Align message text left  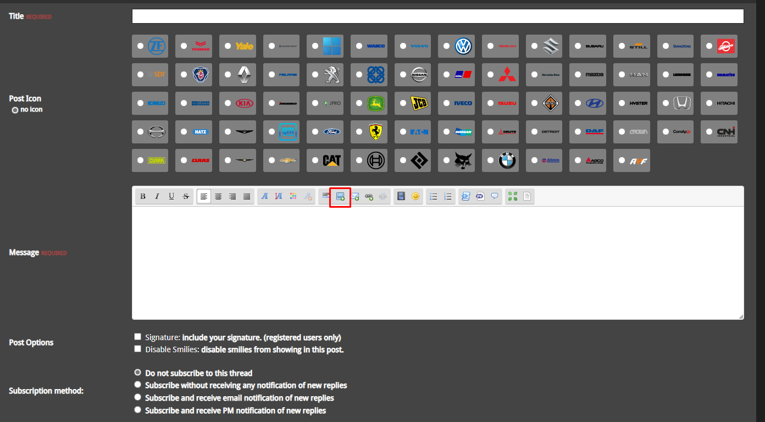(x=204, y=196)
